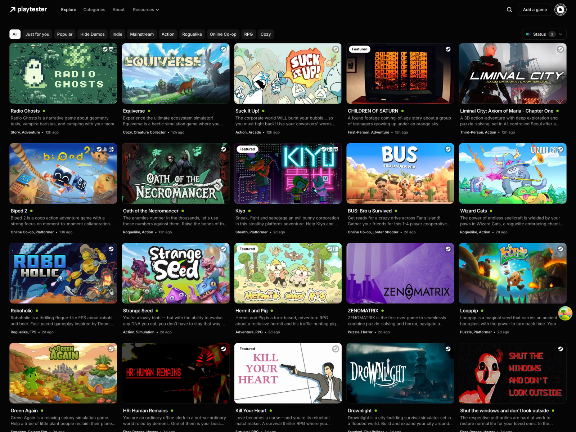Image resolution: width=576 pixels, height=432 pixels.
Task: Select the All filter chip
Action: (x=15, y=34)
